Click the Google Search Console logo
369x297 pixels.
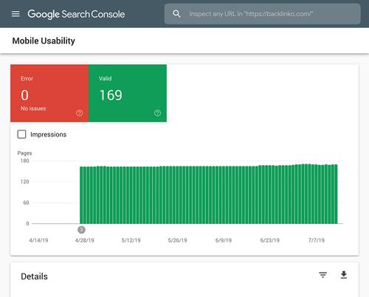[x=76, y=14]
